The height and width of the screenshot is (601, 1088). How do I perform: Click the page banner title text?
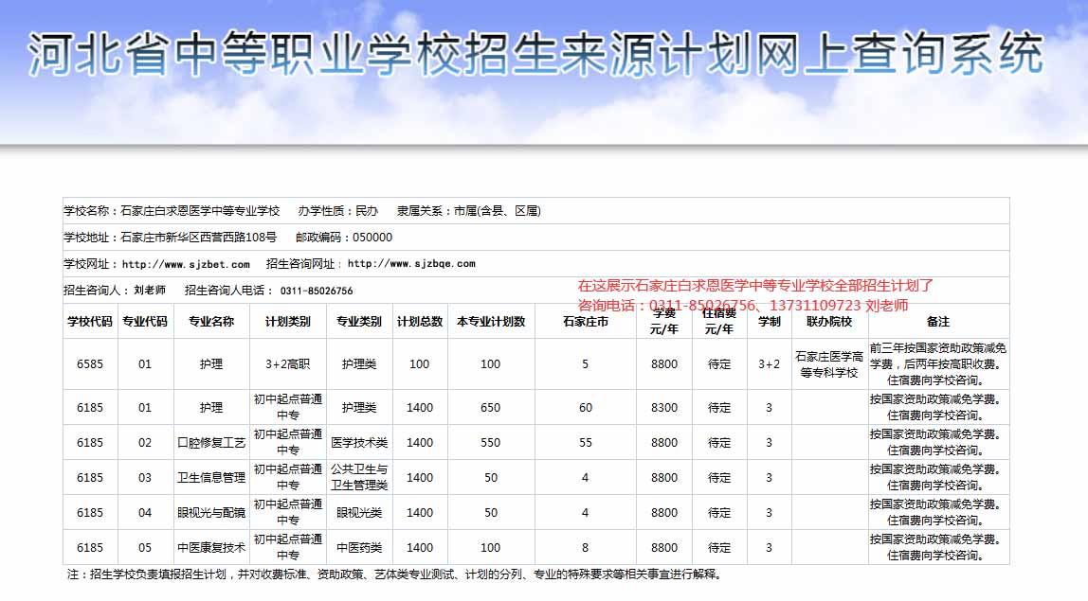click(x=535, y=55)
